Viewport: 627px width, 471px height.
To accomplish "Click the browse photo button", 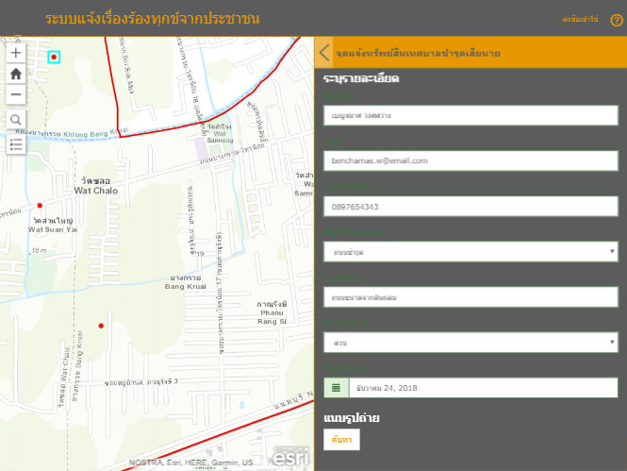I will [340, 439].
